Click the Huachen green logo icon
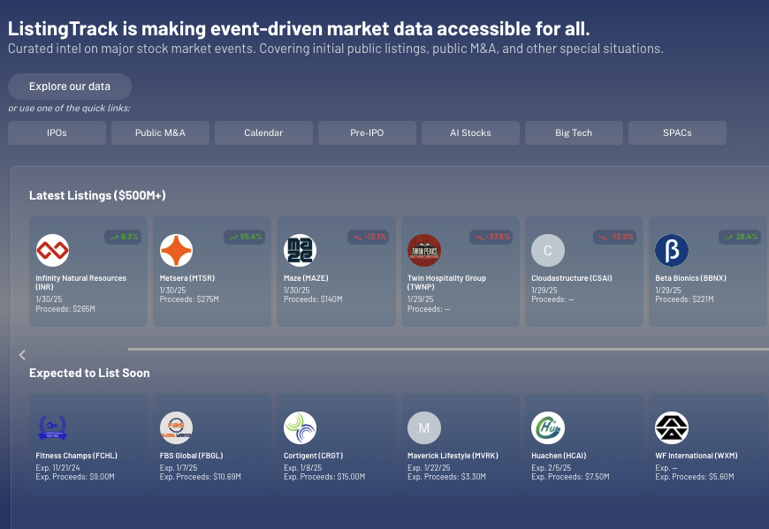The width and height of the screenshot is (769, 529). pyautogui.click(x=548, y=427)
